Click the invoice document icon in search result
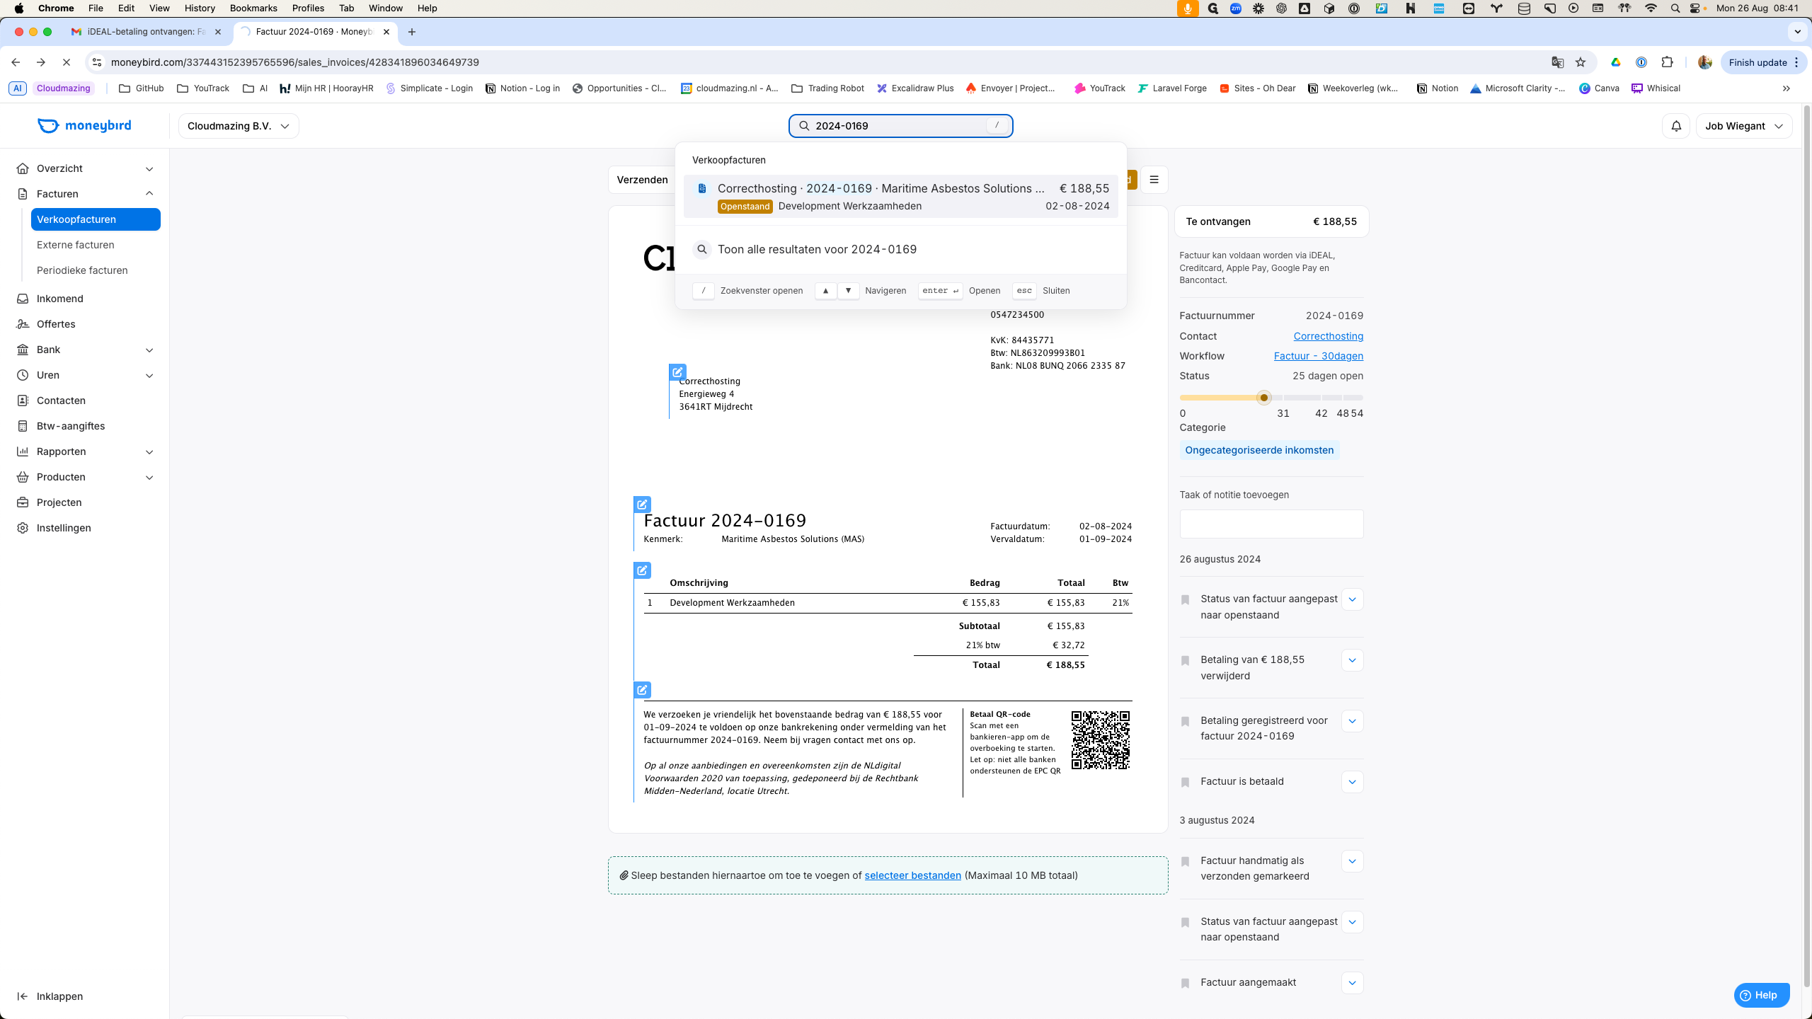 tap(702, 188)
